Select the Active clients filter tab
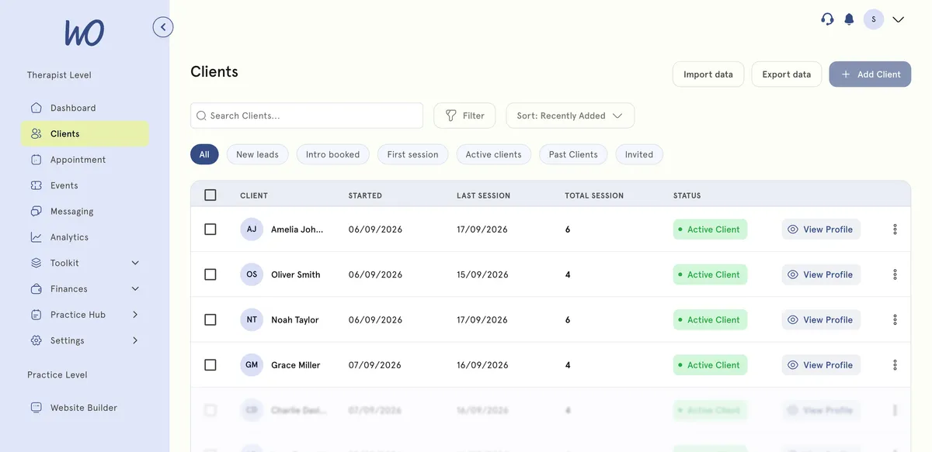932x452 pixels. 493,154
